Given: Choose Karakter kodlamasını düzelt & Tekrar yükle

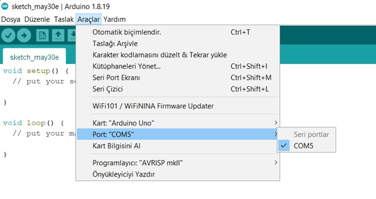Looking at the screenshot, I should pyautogui.click(x=178, y=55).
